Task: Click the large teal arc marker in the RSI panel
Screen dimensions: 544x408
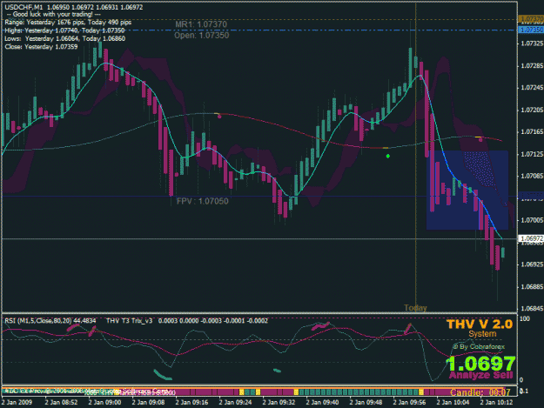Action: tap(163, 375)
